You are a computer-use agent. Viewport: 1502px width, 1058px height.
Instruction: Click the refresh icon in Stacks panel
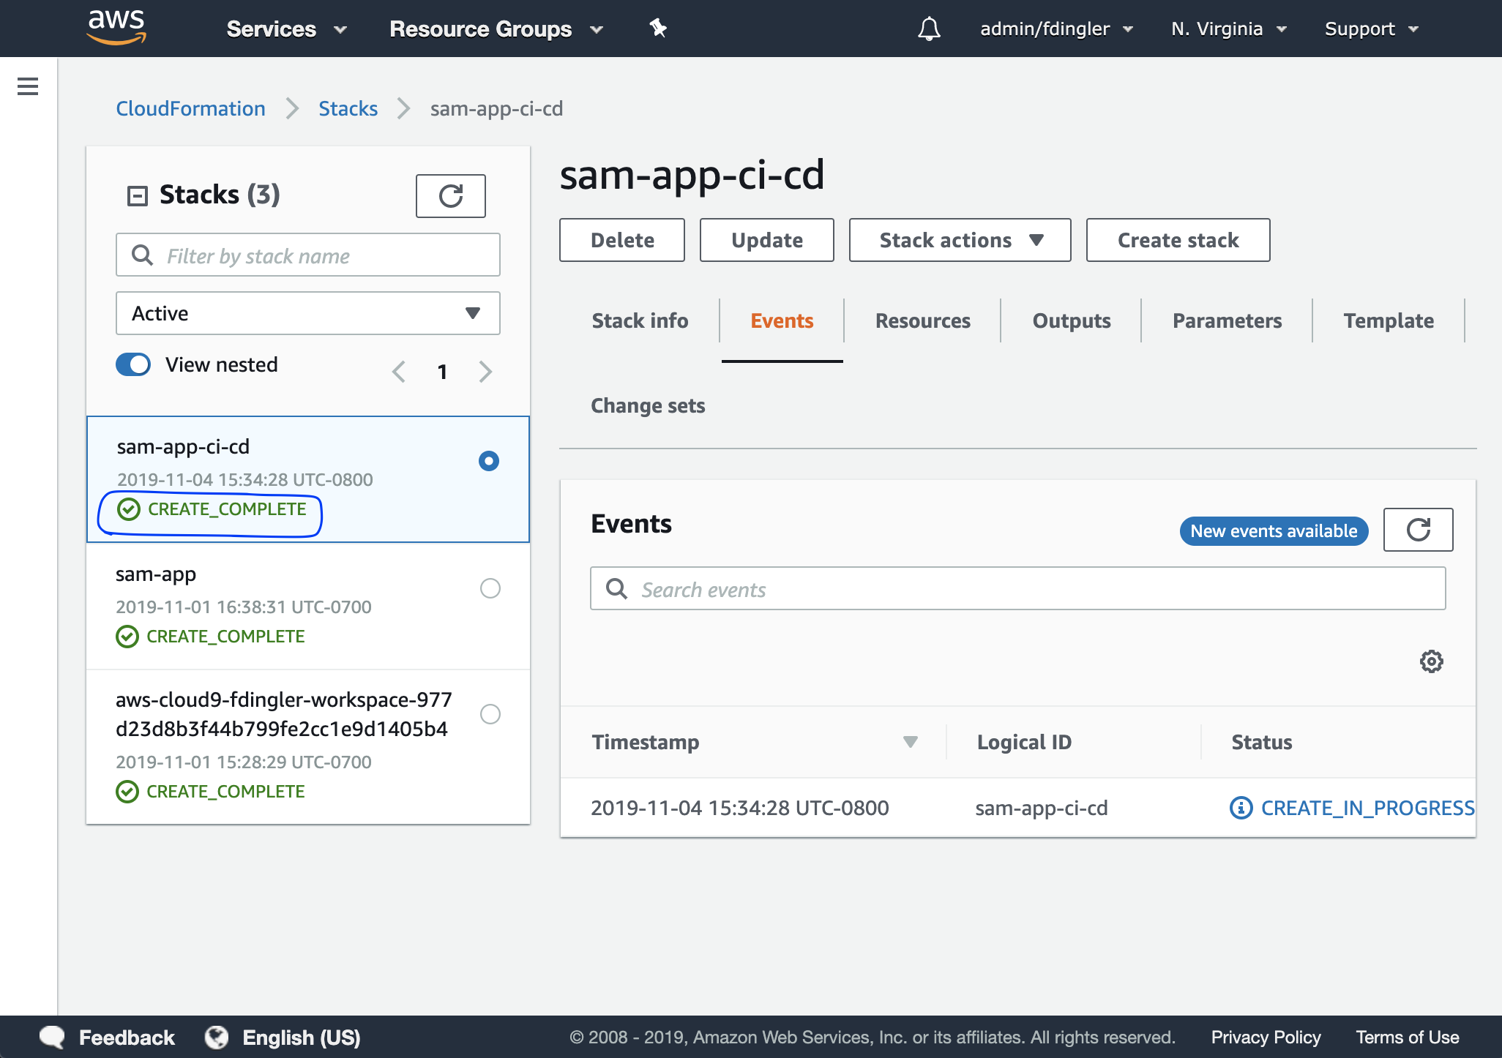pos(450,196)
